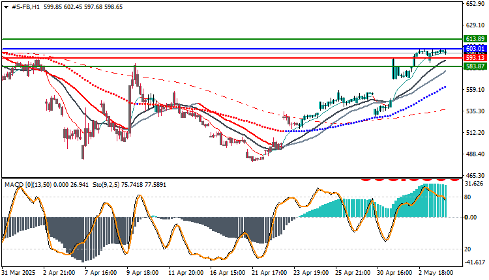
Task: Click the 31 Mar 2025 date label
Action: coord(18,273)
